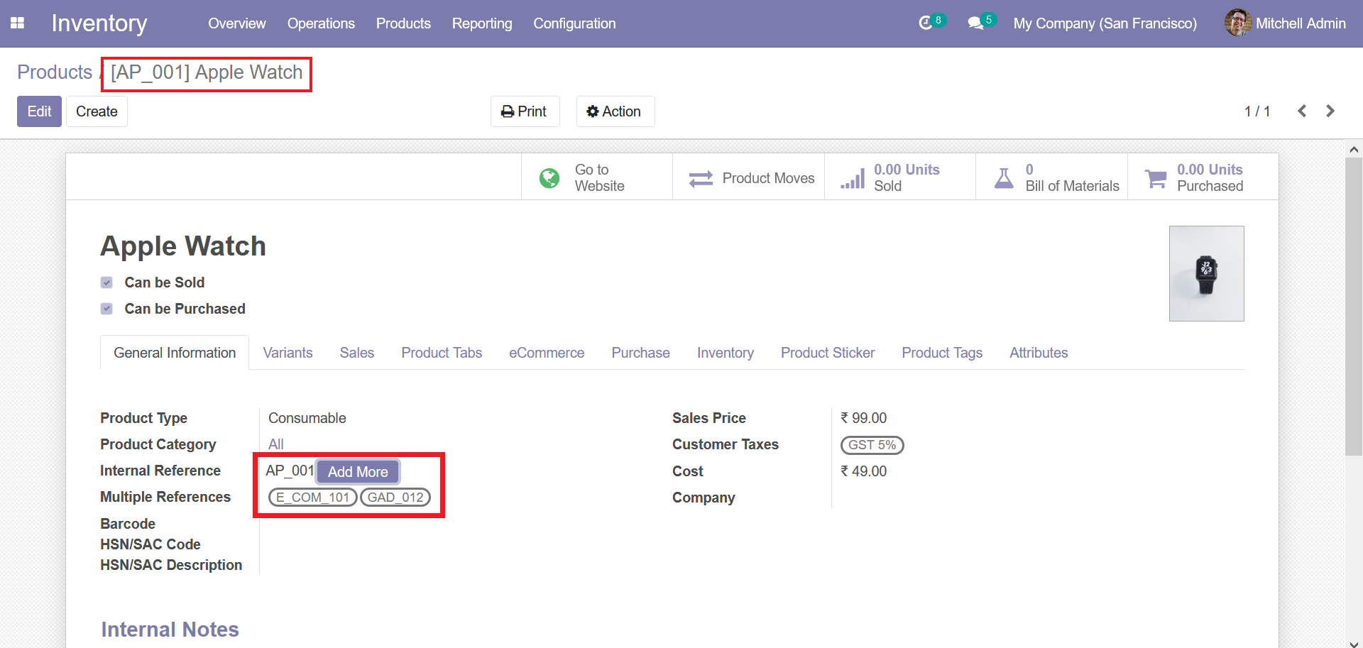Open the Bill of Materials flask icon
Image resolution: width=1363 pixels, height=648 pixels.
1004,178
